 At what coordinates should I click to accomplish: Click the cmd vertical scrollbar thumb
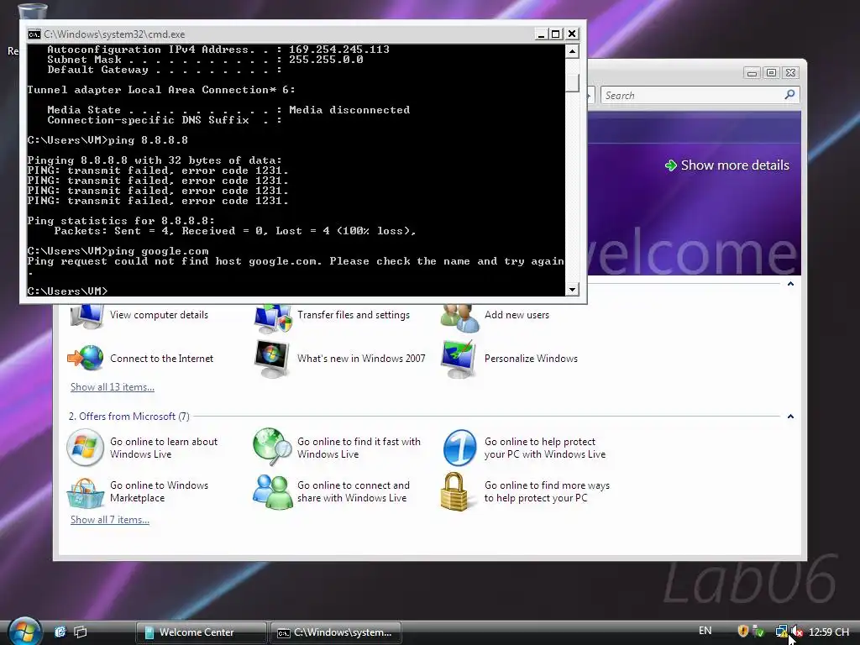(572, 82)
